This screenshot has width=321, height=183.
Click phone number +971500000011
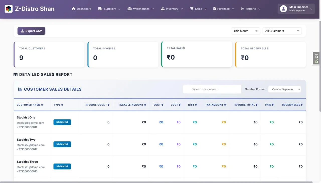(27, 127)
